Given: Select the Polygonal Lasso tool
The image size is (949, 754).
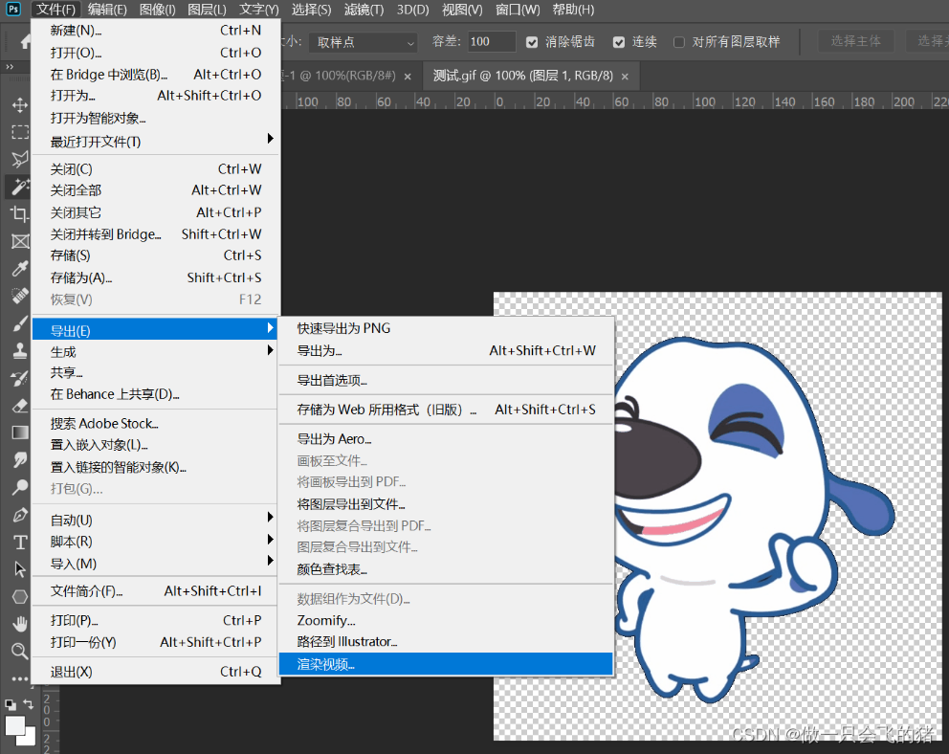Looking at the screenshot, I should (19, 159).
